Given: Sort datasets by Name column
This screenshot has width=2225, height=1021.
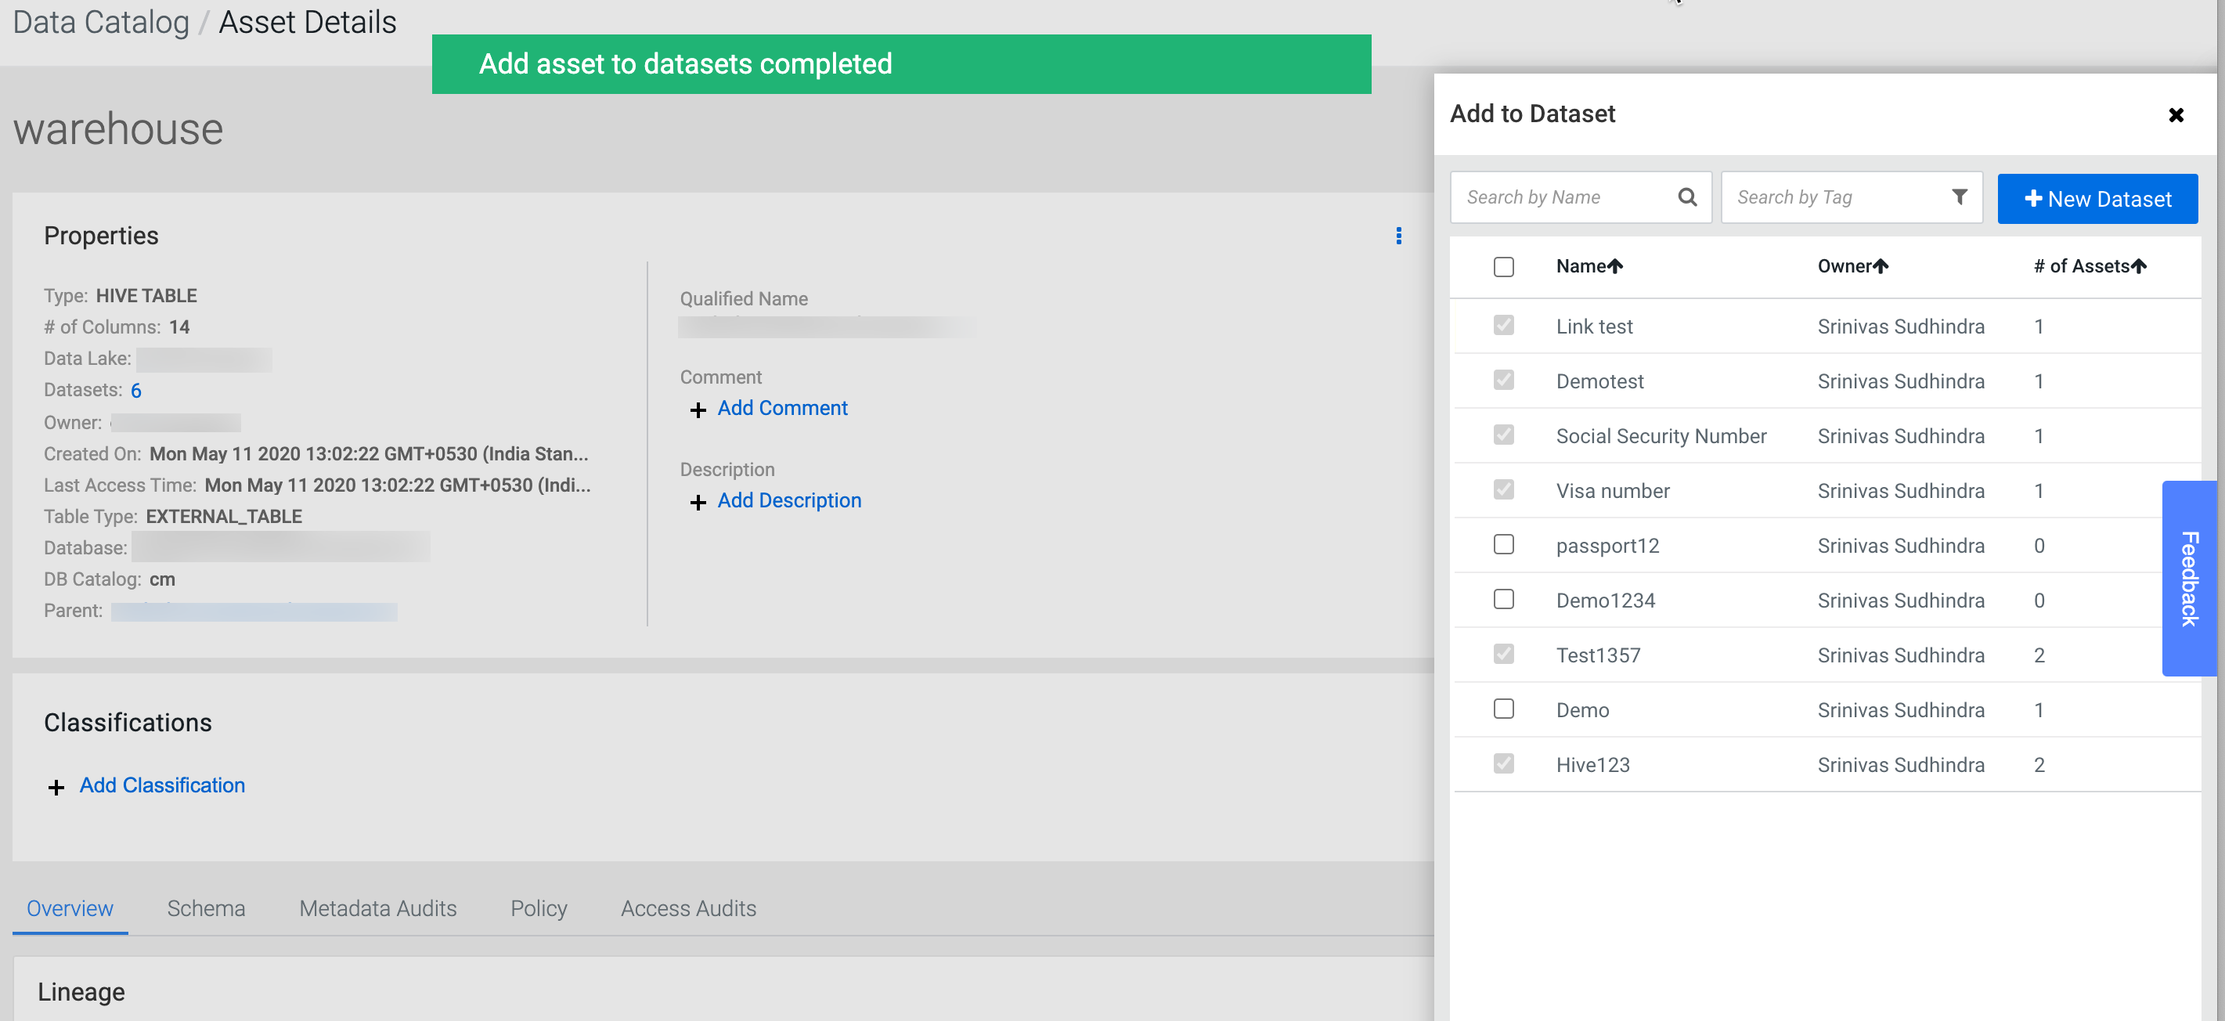Looking at the screenshot, I should pos(1589,266).
